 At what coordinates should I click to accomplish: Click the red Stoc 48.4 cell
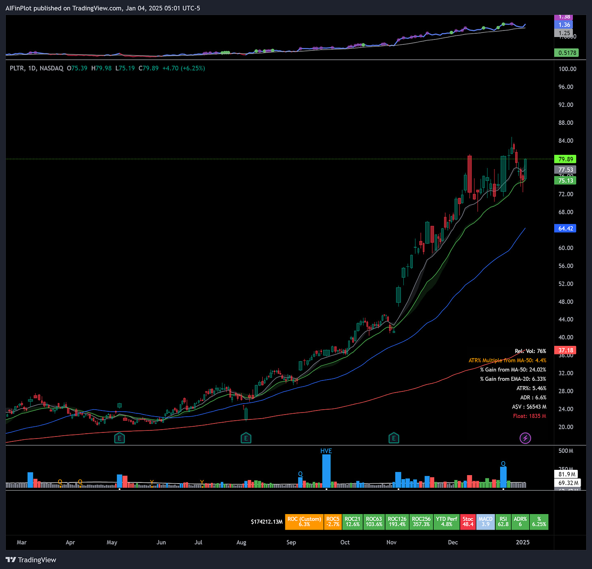pyautogui.click(x=468, y=522)
